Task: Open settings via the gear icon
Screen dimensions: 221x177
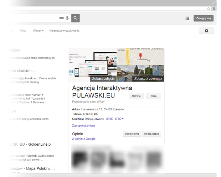Action: (206, 31)
